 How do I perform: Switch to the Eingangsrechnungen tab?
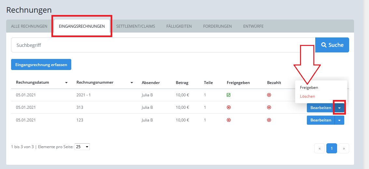(x=82, y=26)
